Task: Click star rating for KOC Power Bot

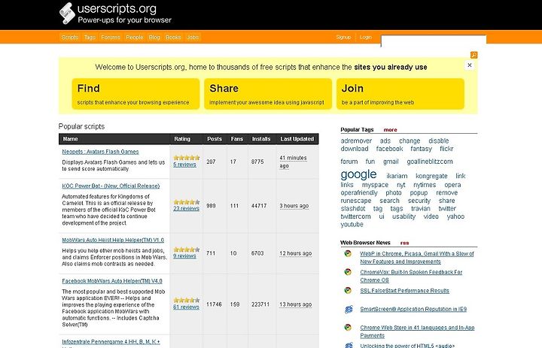Action: [x=187, y=202]
